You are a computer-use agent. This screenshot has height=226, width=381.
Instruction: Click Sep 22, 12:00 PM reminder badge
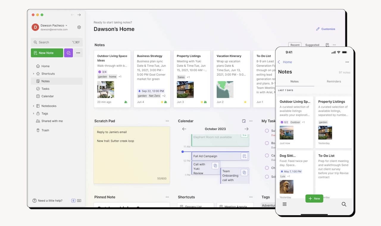pos(151,91)
